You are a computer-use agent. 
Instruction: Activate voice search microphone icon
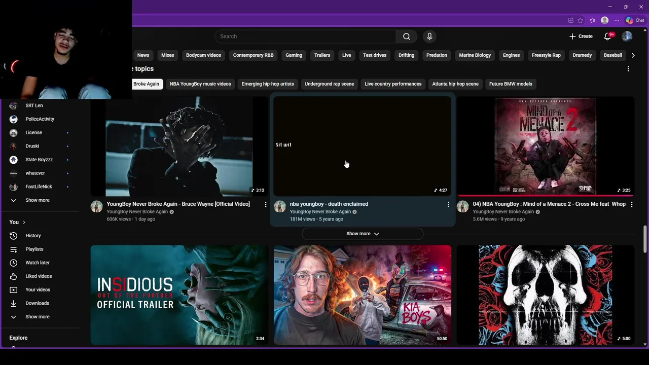pyautogui.click(x=429, y=36)
